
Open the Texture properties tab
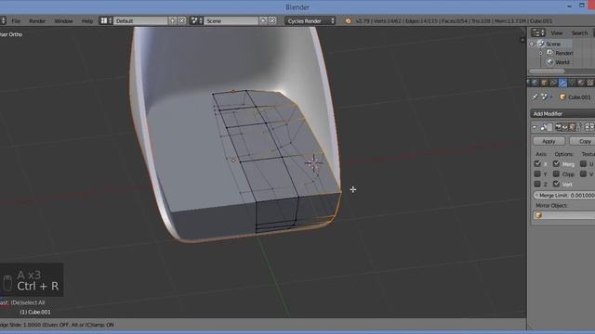tap(590, 83)
